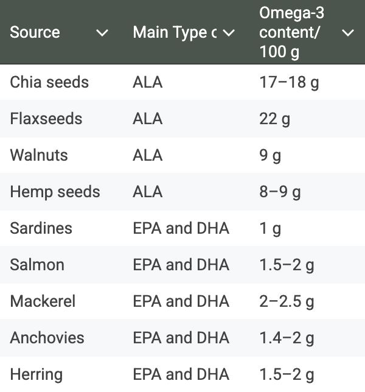This screenshot has width=365, height=392.
Task: Click ALA type cell in Walnuts row
Action: pos(148,155)
